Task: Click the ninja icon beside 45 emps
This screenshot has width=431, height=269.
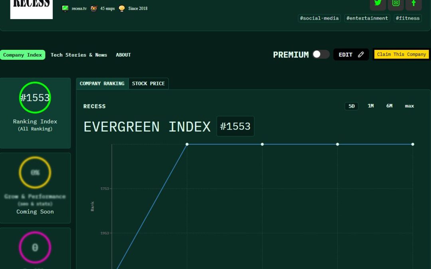Action: [94, 8]
